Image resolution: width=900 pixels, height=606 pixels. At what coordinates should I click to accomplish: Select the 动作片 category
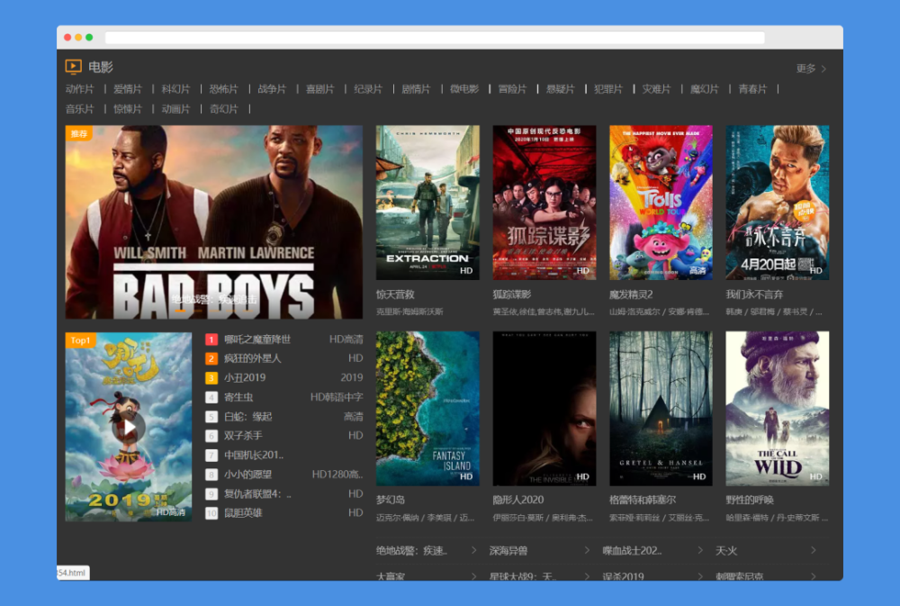coord(79,89)
